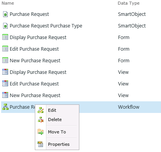This screenshot has height=152, width=161.
Task: Click the Move To folder arrow icon
Action: (41, 132)
